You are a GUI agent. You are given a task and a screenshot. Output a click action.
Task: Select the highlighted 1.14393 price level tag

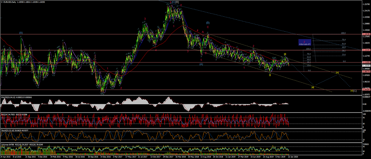point(366,50)
